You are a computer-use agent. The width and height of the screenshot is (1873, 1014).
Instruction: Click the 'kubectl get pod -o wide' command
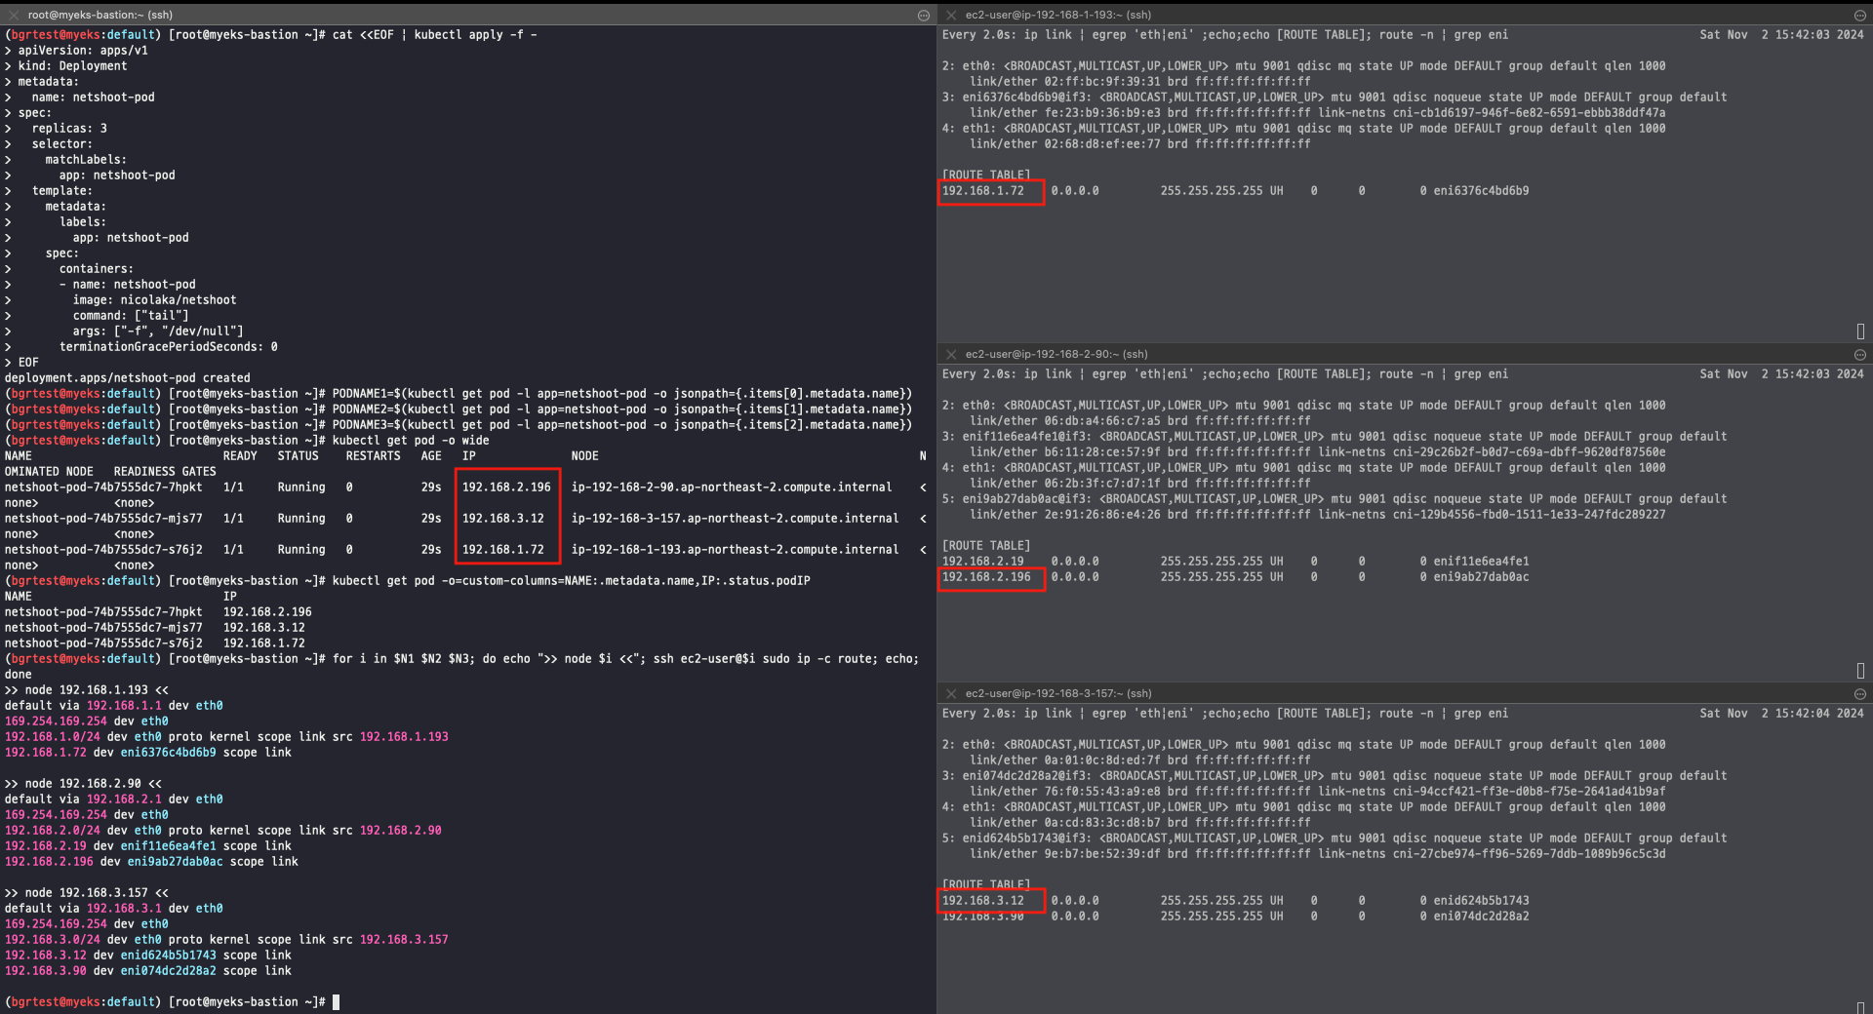pyautogui.click(x=411, y=440)
